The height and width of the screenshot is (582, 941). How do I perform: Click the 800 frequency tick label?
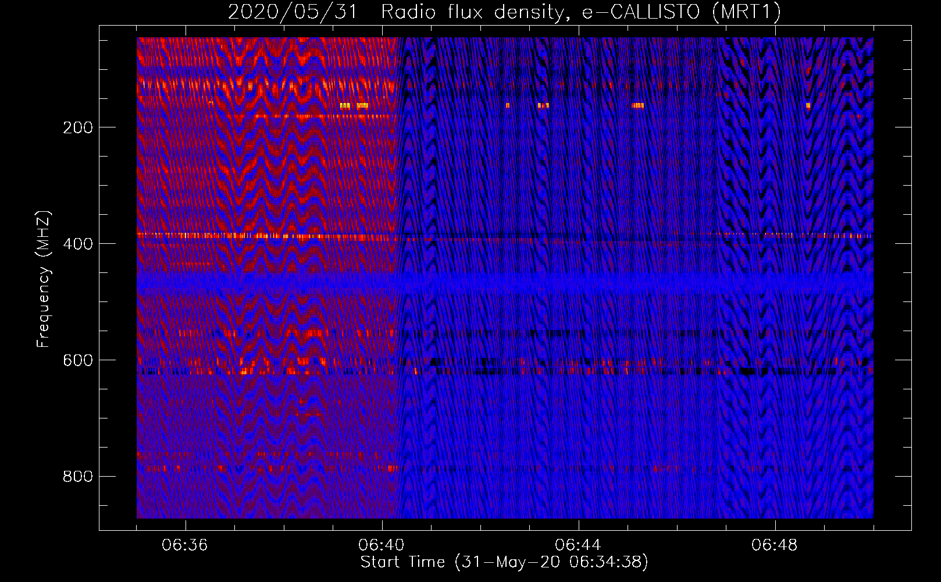tap(78, 477)
